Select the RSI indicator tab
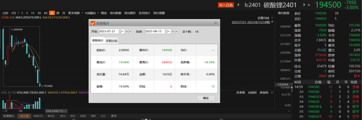The width and height of the screenshot is (362, 120). 73,116
